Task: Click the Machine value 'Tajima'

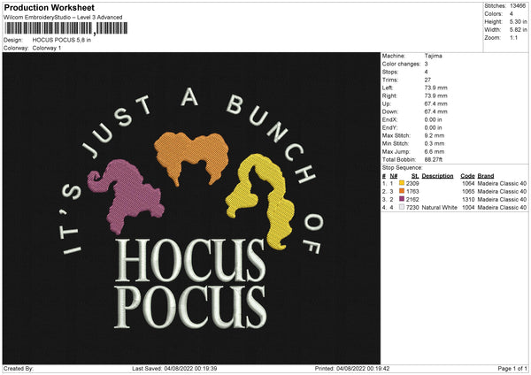Action: click(433, 56)
